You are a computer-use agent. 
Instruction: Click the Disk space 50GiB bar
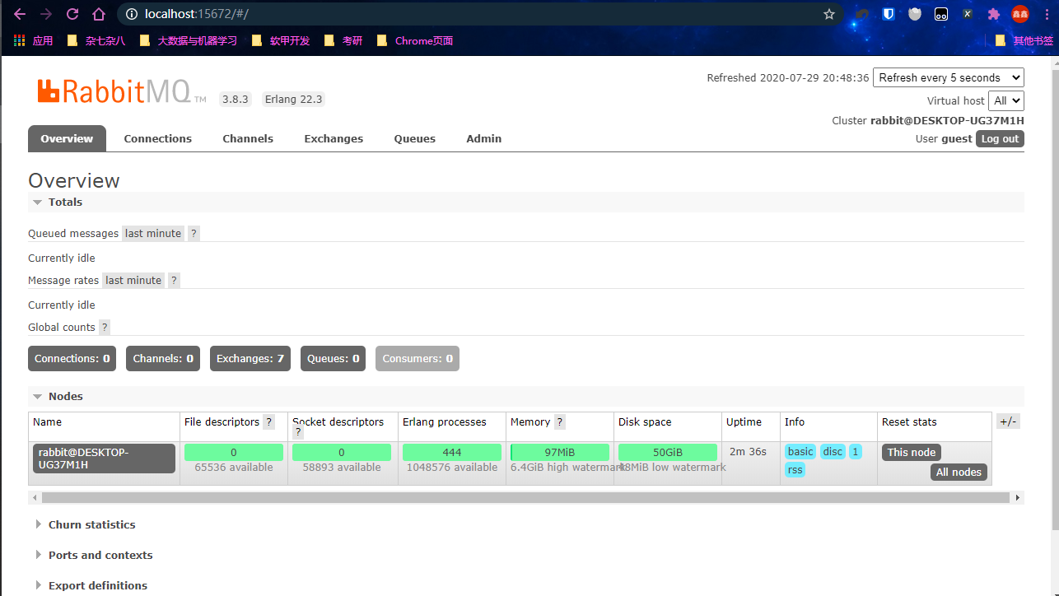(x=668, y=452)
